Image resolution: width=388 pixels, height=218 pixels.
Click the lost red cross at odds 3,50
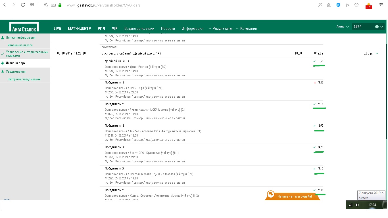[315, 83]
